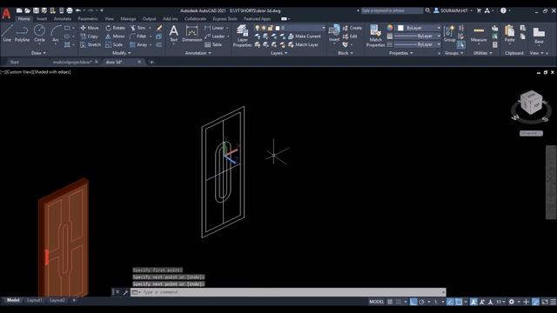557x313 pixels.
Task: Toggle the drawing grid display in status bar
Action: click(x=390, y=302)
